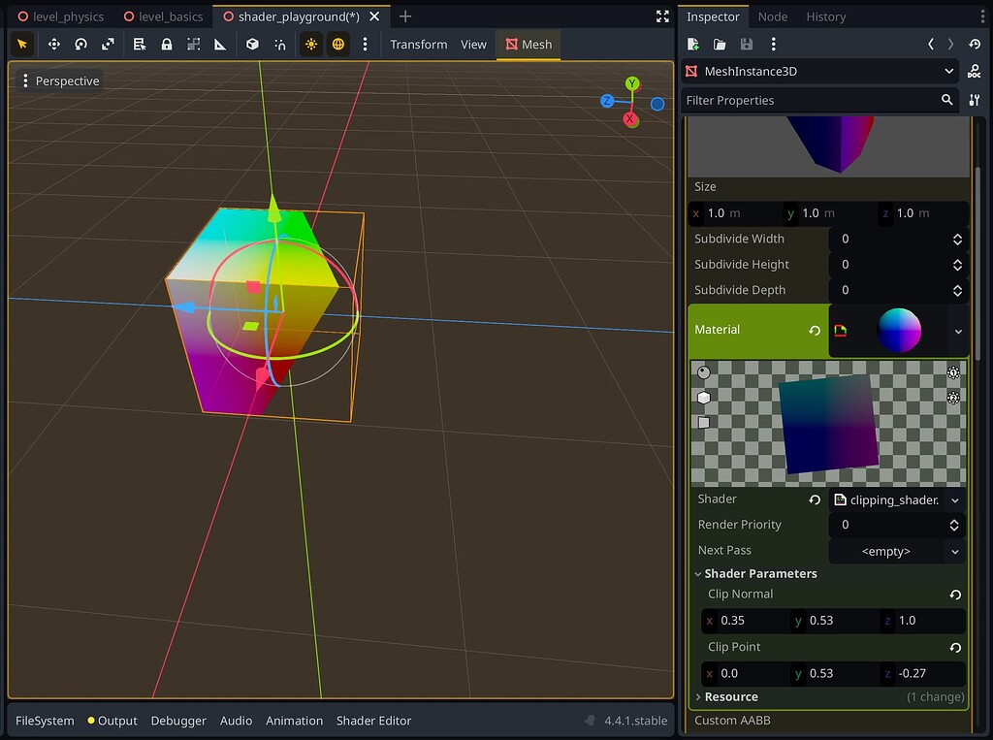Screen dimensions: 993x740
Task: Click the Material color sphere preview
Action: [899, 330]
